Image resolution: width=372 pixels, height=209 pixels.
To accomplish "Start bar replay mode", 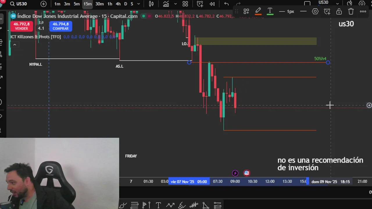I will click(x=212, y=4).
